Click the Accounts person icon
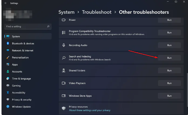Image resolution: width=188 pixels, height=115 pixels. tap(8, 71)
